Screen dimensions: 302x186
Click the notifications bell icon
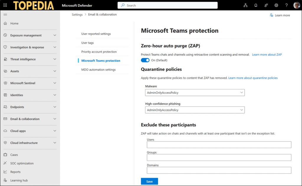pos(255,5)
